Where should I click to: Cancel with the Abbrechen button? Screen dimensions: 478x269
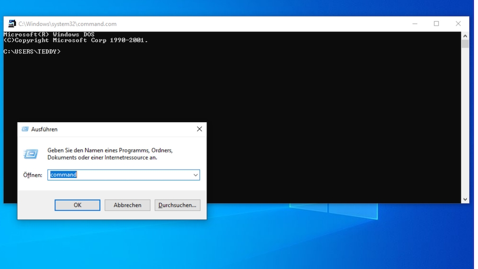pos(127,205)
